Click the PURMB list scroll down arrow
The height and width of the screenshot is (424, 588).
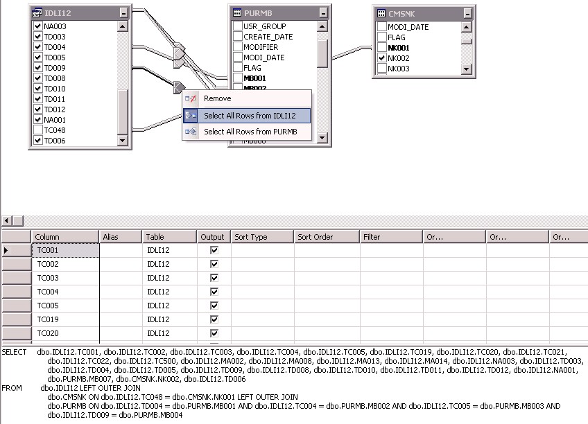click(322, 137)
